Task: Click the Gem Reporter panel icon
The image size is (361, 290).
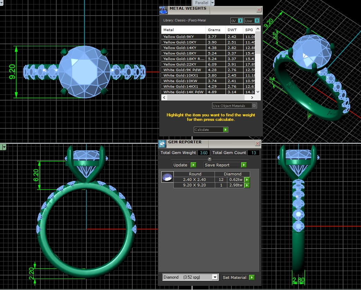Action: [162, 144]
